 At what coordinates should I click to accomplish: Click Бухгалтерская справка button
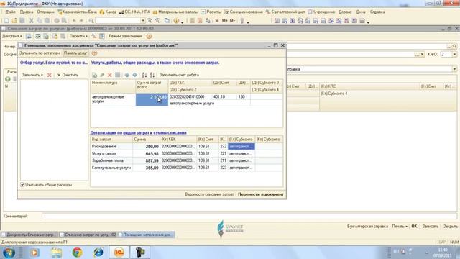(x=367, y=227)
